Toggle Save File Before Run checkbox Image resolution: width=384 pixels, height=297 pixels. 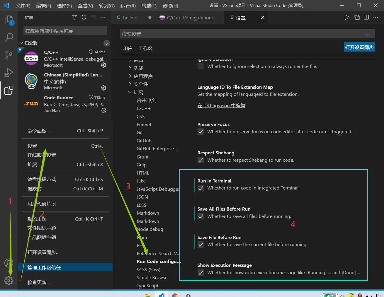tap(201, 245)
